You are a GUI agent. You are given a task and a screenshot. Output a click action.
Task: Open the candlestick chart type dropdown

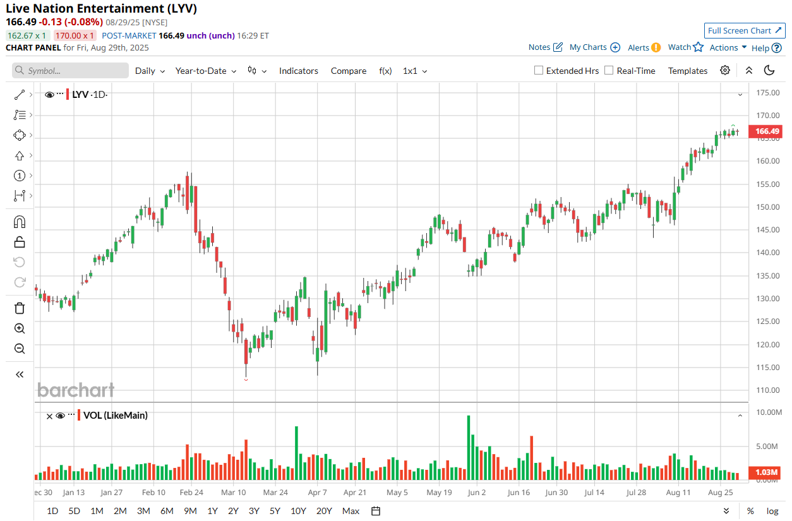click(257, 71)
